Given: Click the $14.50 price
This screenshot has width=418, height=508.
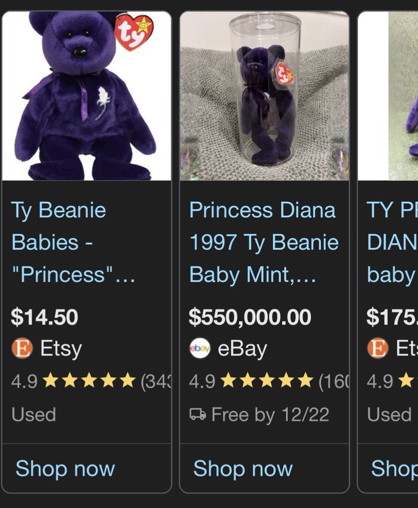Looking at the screenshot, I should pyautogui.click(x=45, y=317).
